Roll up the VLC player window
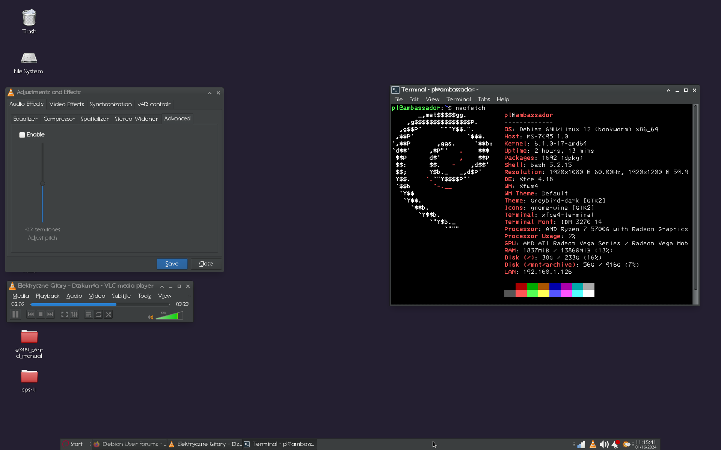 point(162,286)
